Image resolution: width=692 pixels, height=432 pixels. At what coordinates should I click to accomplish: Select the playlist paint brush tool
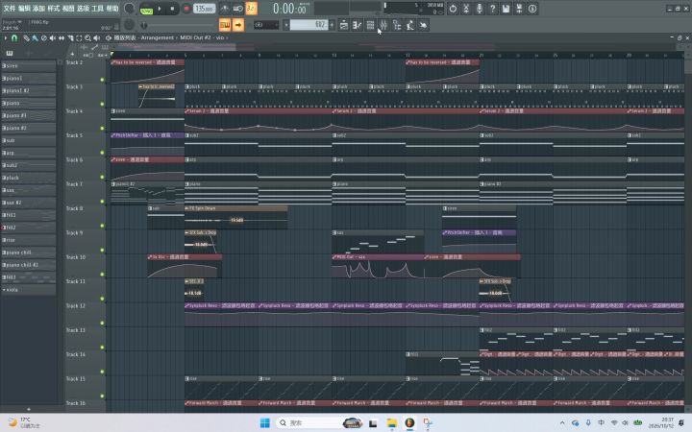point(35,38)
